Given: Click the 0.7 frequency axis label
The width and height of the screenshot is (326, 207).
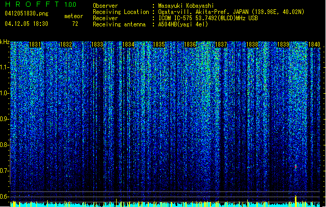Looking at the screenshot, I should pos(4,171).
